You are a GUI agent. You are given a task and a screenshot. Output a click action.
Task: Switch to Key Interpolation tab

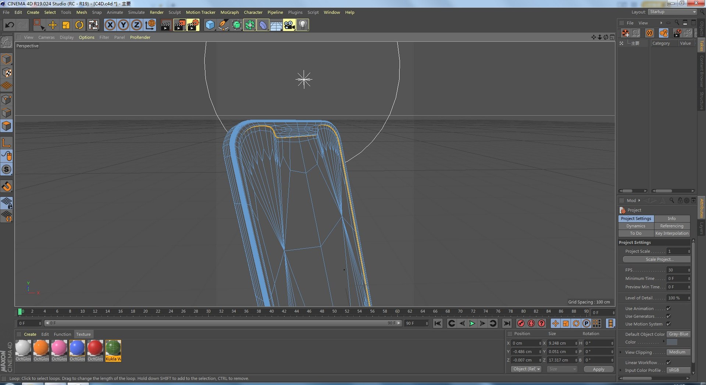(672, 233)
